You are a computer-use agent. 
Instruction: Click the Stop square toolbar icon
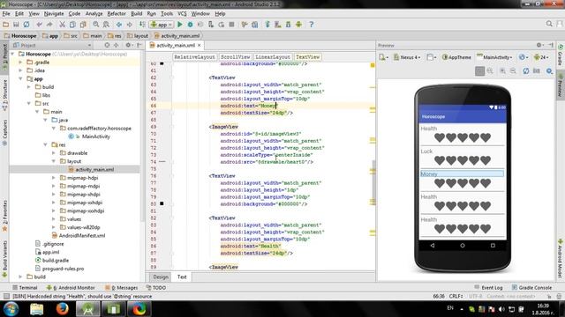tap(231, 25)
